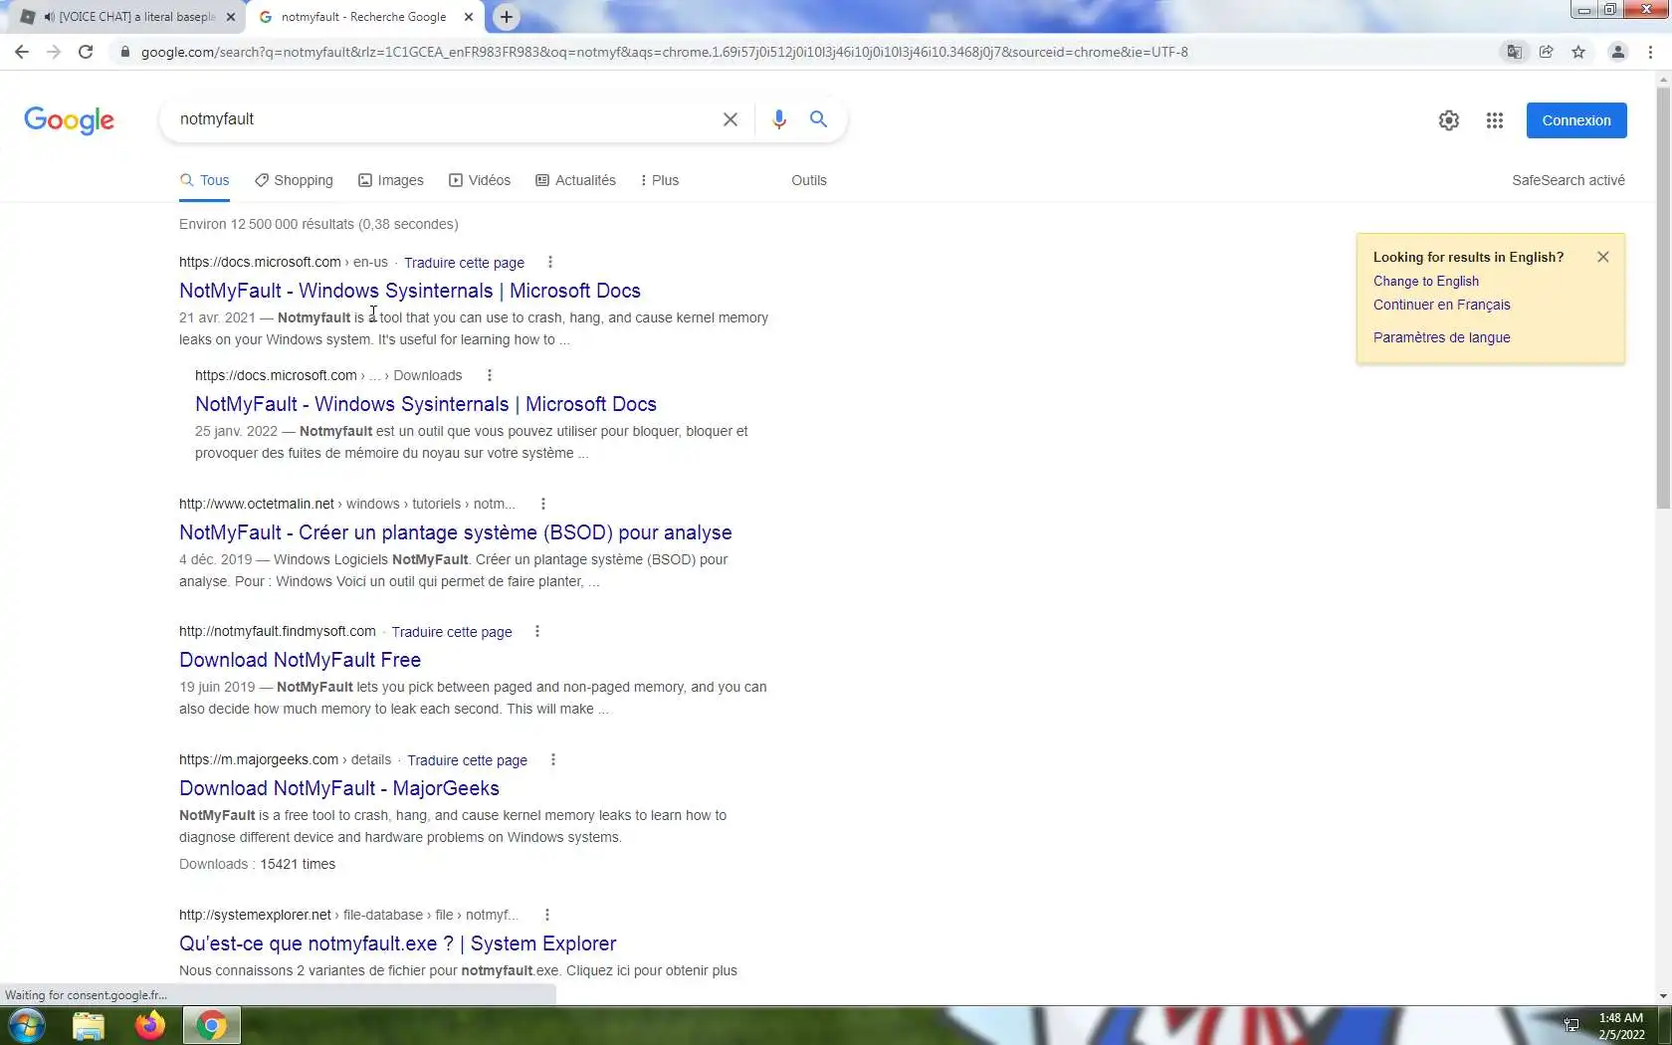This screenshot has height=1045, width=1672.
Task: Click the scrollbar down arrow
Action: 1663,996
